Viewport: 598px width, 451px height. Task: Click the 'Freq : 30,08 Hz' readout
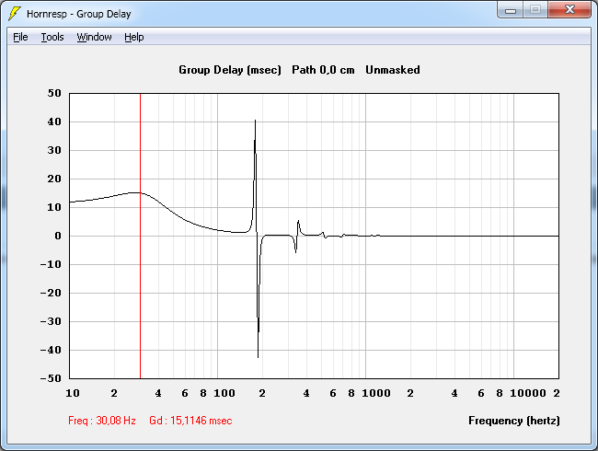click(102, 421)
